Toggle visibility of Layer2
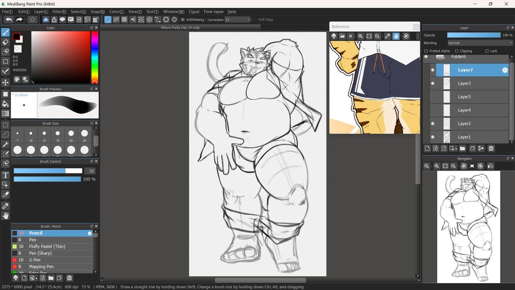The height and width of the screenshot is (290, 515). [433, 124]
